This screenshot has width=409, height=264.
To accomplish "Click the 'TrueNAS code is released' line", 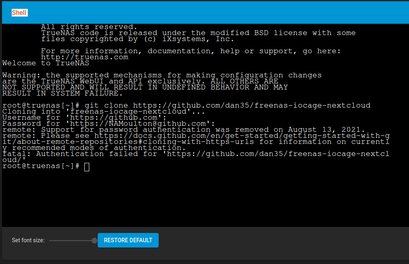I will tap(198, 33).
